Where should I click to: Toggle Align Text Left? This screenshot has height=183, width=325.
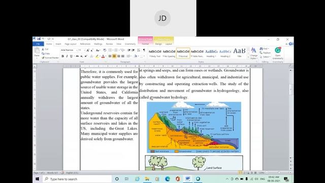click(110, 56)
